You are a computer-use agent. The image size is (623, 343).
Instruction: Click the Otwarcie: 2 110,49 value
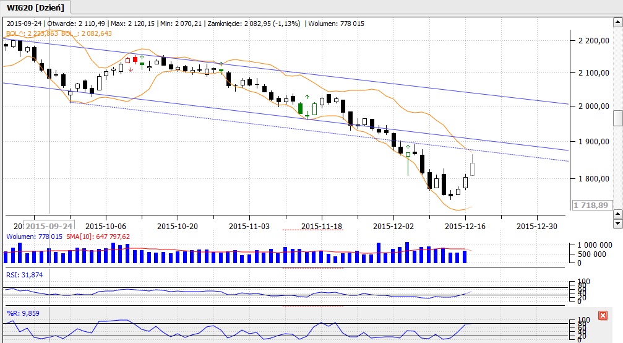[76, 24]
